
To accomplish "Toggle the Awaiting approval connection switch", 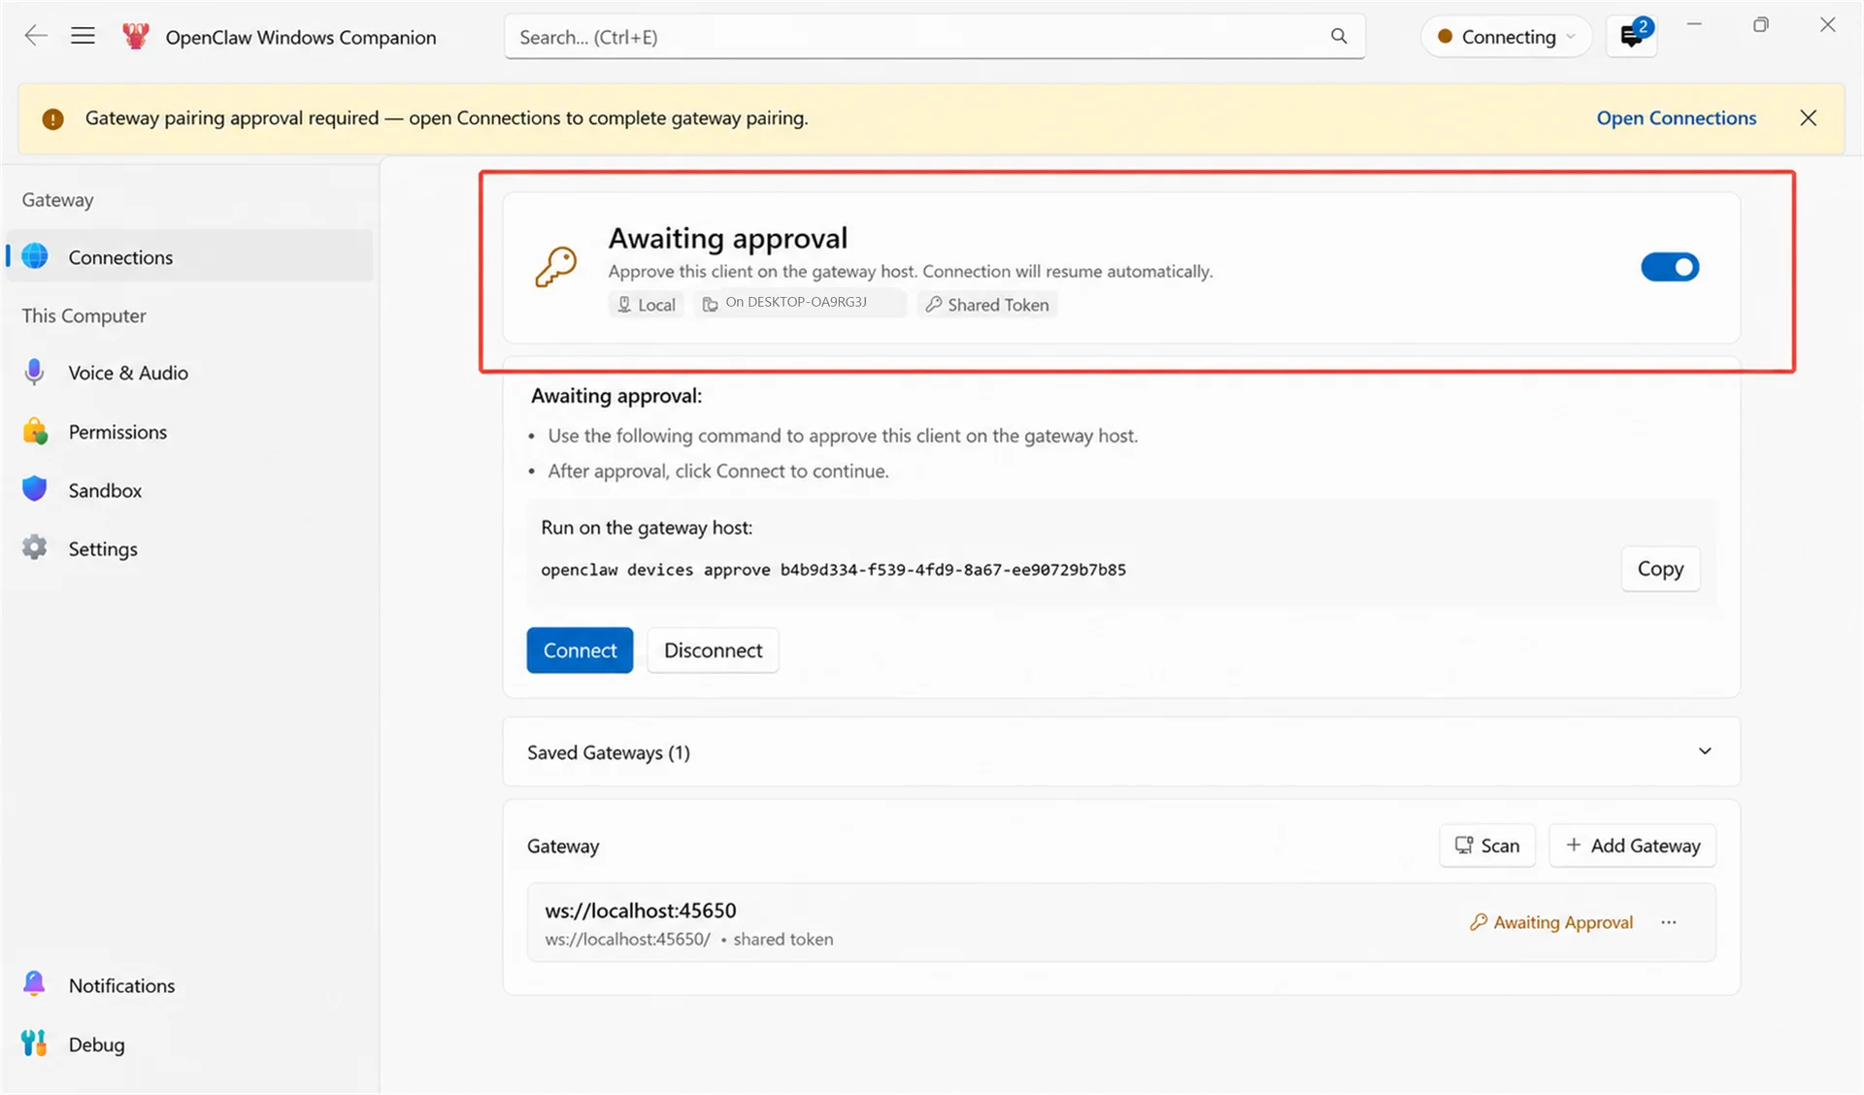I will click(x=1670, y=267).
